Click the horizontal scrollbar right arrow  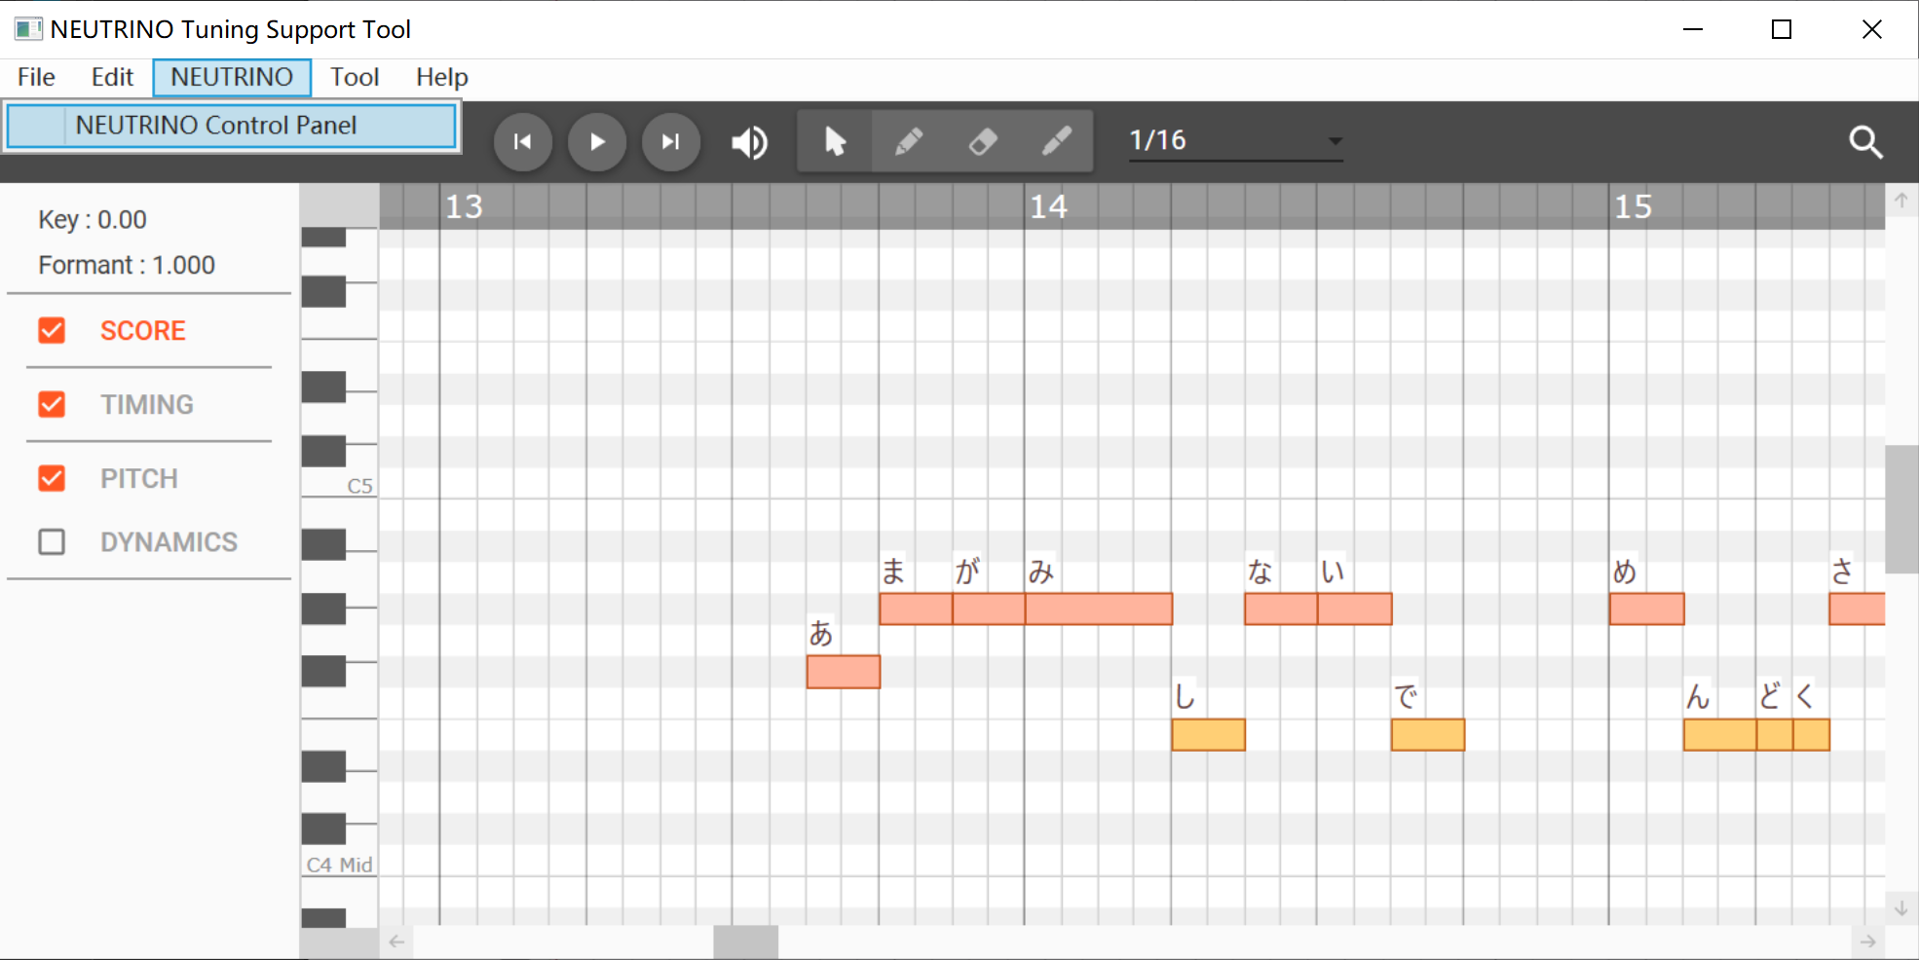[1867, 942]
